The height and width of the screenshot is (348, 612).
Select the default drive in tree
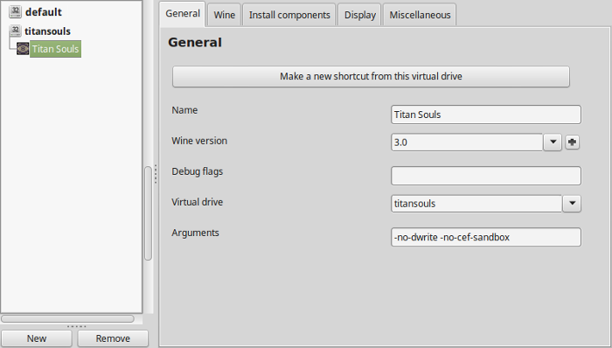coord(44,12)
